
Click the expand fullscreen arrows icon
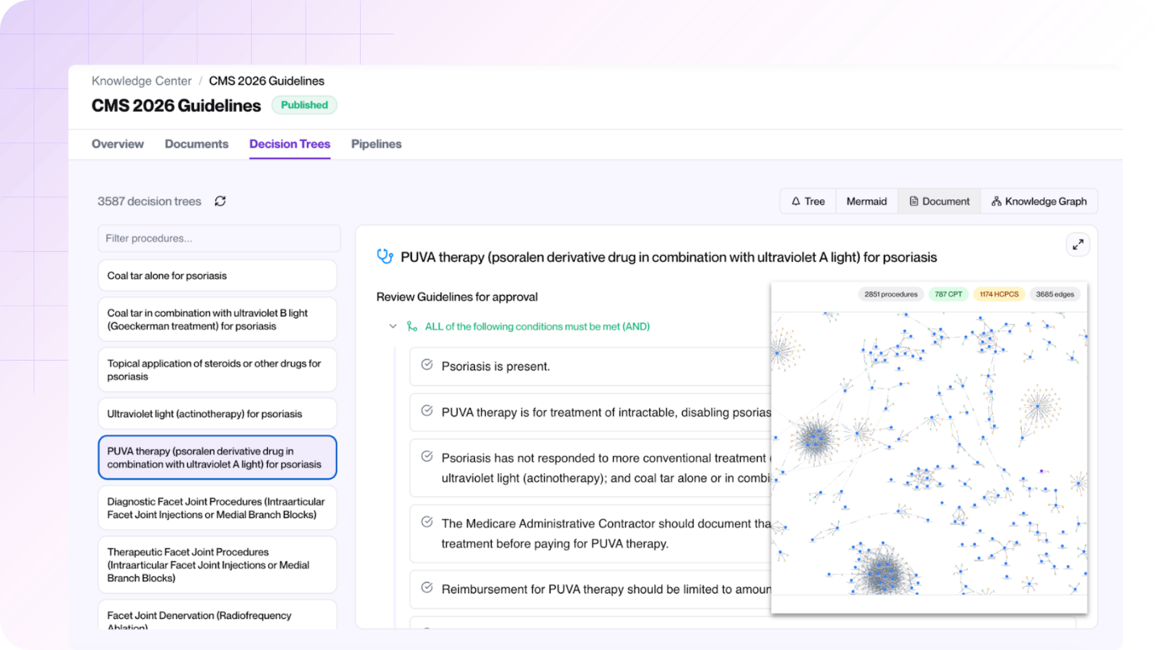tap(1078, 244)
